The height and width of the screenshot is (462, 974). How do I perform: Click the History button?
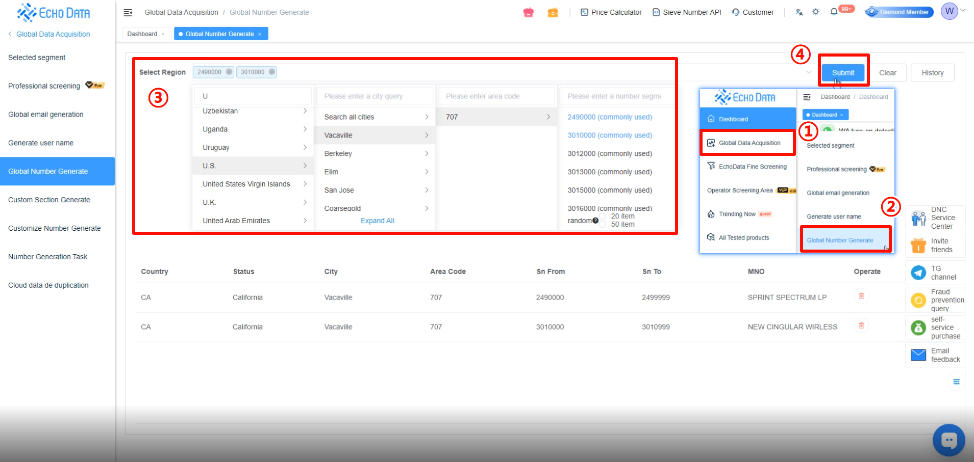coord(932,73)
